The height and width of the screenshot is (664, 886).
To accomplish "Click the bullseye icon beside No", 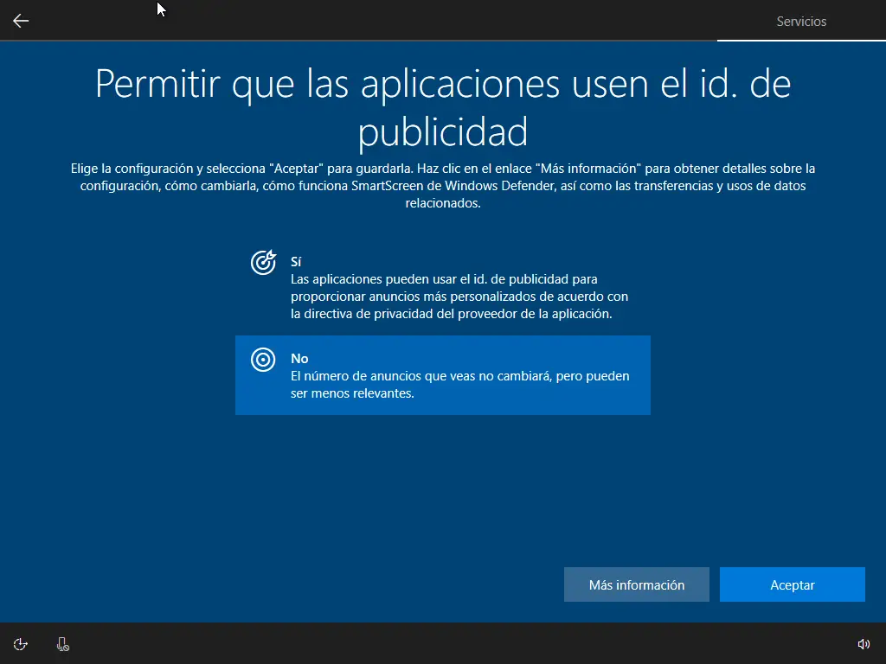I will [x=263, y=360].
